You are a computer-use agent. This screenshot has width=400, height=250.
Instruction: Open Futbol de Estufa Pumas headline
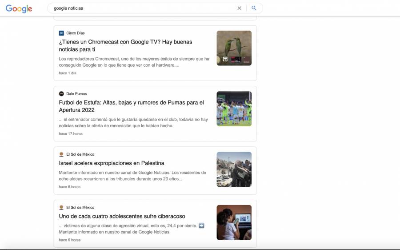[132, 106]
